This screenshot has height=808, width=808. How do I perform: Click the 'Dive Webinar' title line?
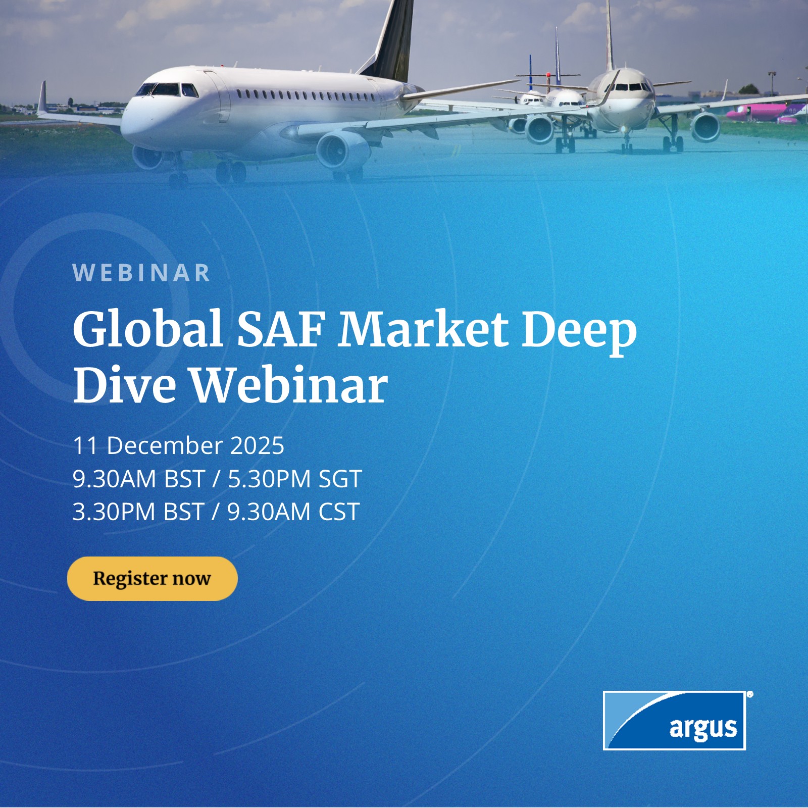(x=230, y=385)
